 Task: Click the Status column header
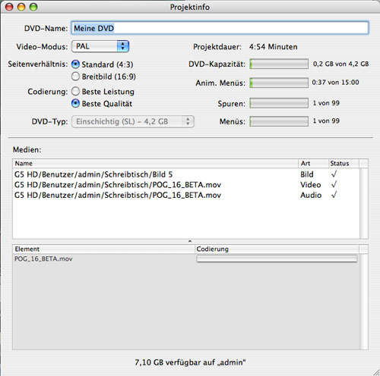[344, 163]
